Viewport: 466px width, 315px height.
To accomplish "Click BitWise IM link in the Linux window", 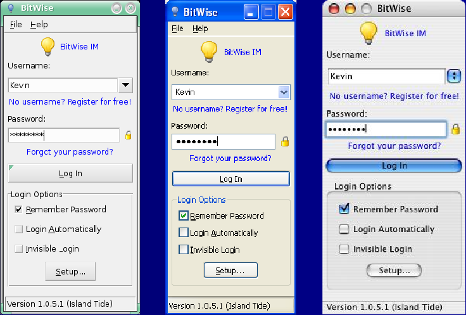I will point(79,47).
